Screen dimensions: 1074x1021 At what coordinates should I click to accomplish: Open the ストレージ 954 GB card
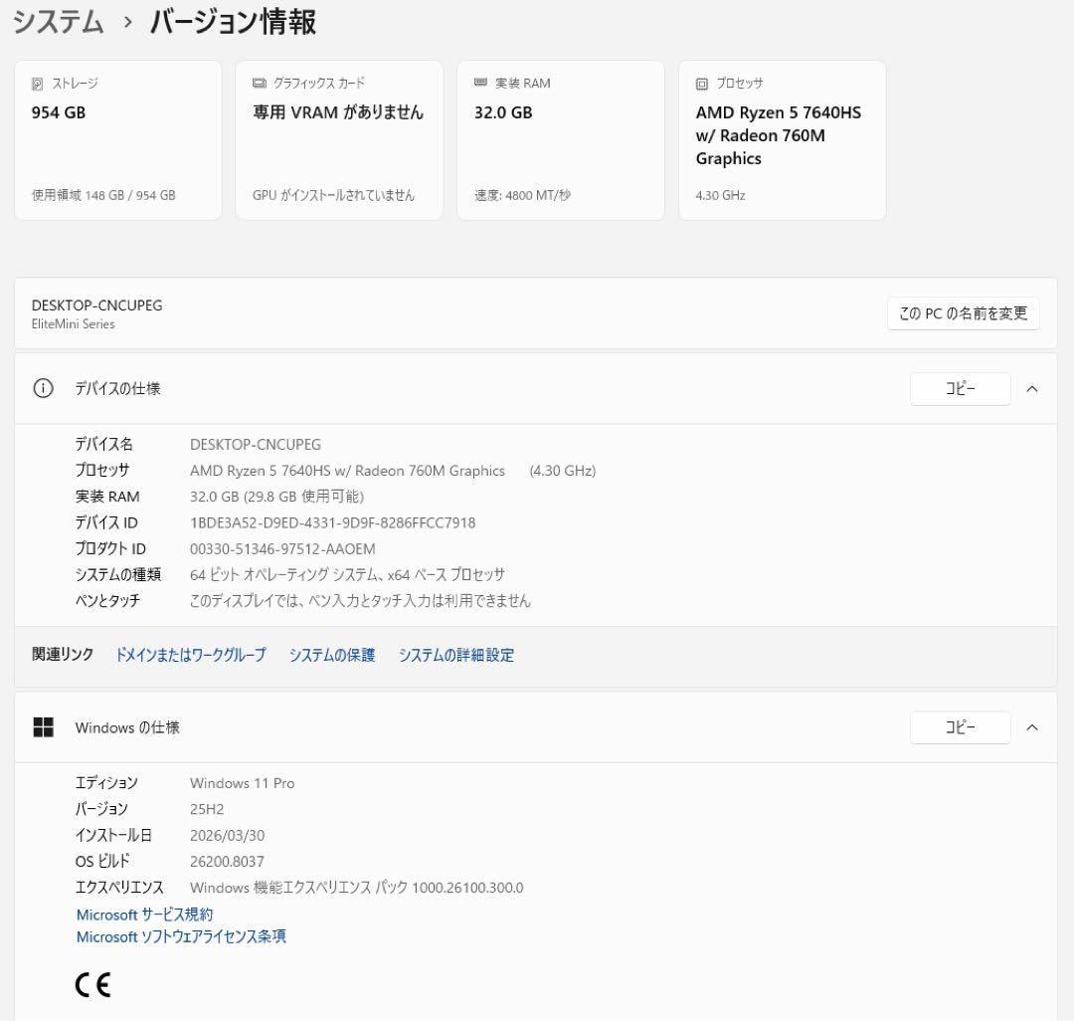point(117,140)
